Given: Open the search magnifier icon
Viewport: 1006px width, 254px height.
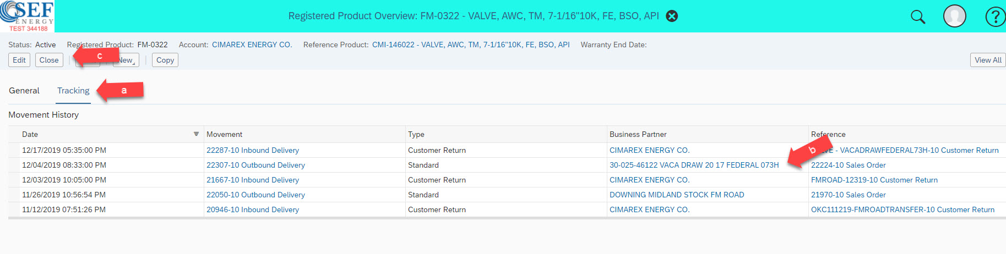Looking at the screenshot, I should pyautogui.click(x=918, y=16).
